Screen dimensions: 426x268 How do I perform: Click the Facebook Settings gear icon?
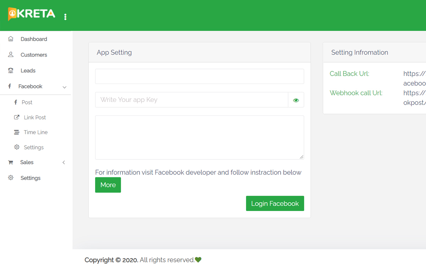coord(16,147)
